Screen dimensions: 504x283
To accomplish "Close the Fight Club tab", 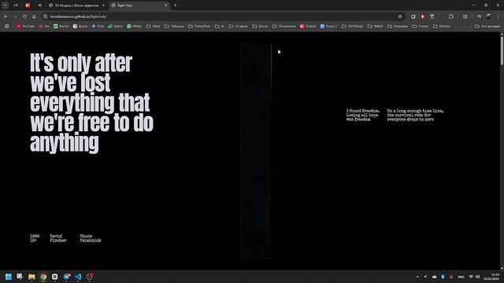I will click(165, 6).
